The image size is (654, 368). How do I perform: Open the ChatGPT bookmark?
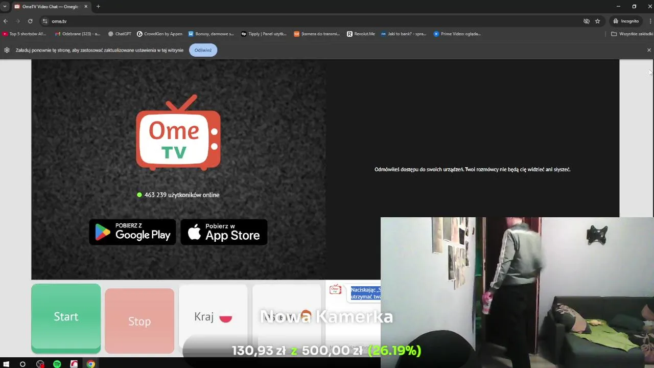[120, 34]
